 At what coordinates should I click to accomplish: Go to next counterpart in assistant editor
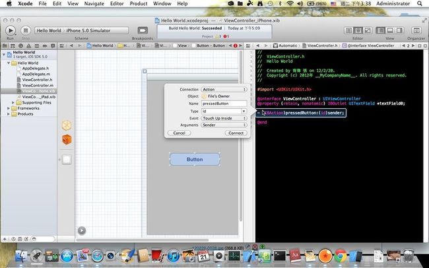(x=413, y=46)
